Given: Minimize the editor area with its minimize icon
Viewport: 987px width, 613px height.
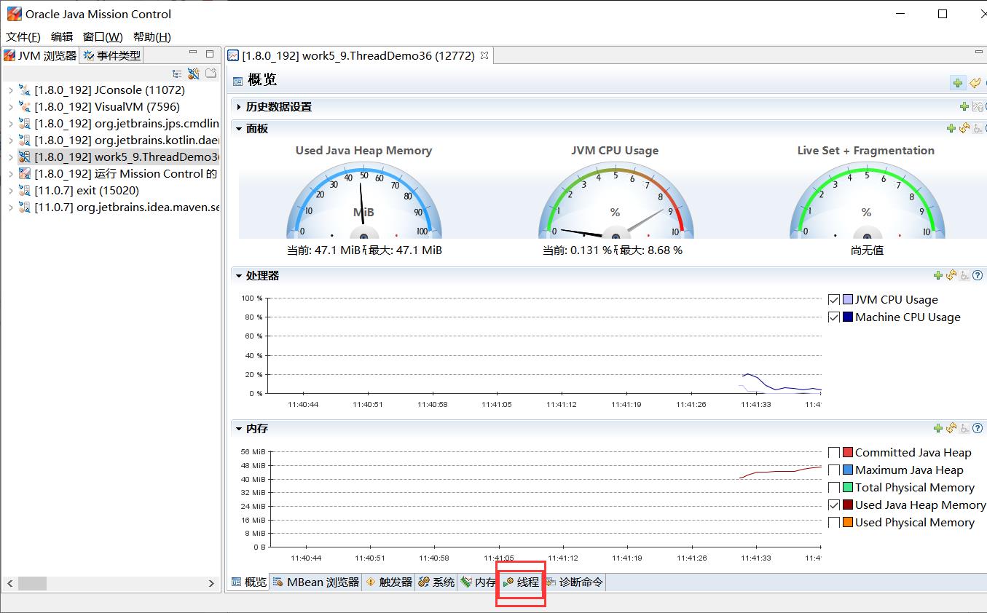Looking at the screenshot, I should pyautogui.click(x=978, y=52).
